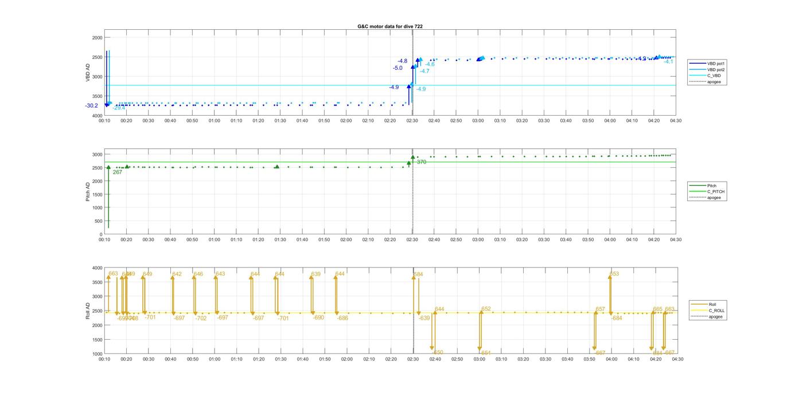The height and width of the screenshot is (397, 803).
Task: Click the 'Pitch AD' y-axis label
Action: [88, 192]
